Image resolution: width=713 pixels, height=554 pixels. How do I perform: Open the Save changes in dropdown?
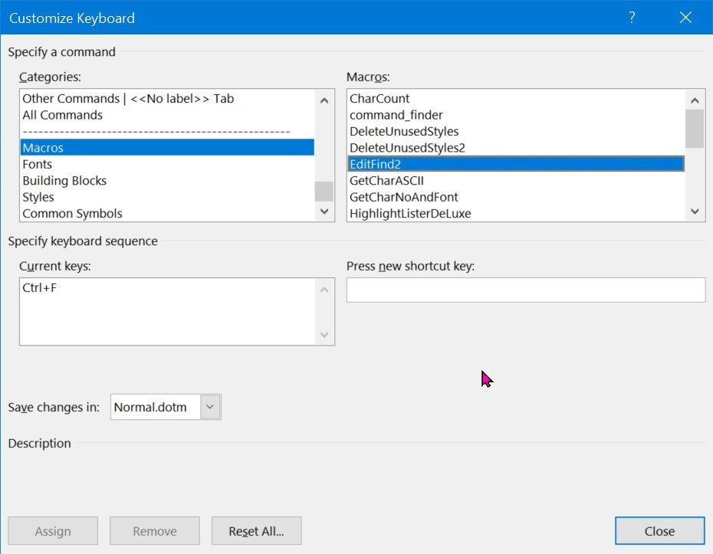coord(210,407)
